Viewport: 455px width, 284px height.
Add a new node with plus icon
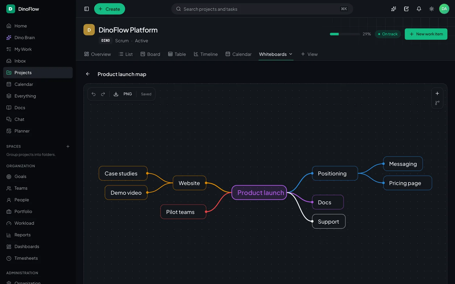pos(437,93)
